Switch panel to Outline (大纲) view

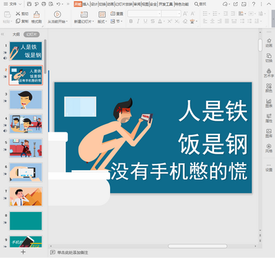pos(16,34)
